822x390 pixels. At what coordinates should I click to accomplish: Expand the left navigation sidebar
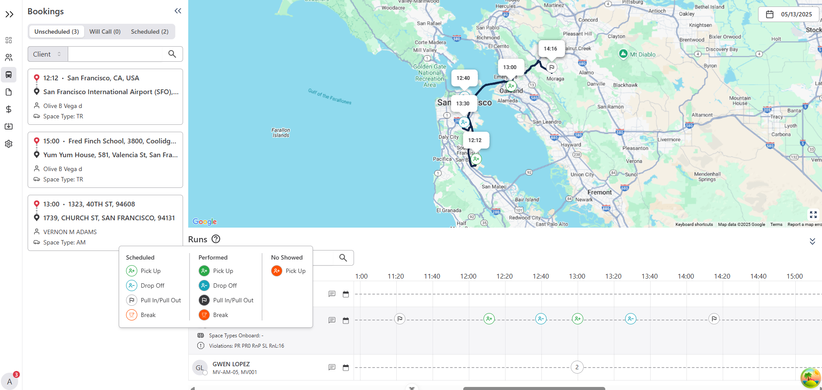tap(9, 14)
